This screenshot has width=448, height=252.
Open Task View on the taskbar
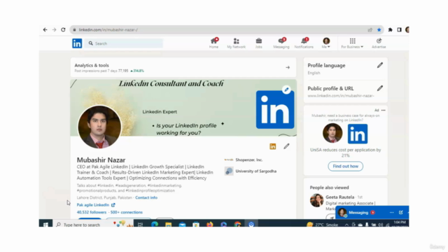(x=140, y=225)
